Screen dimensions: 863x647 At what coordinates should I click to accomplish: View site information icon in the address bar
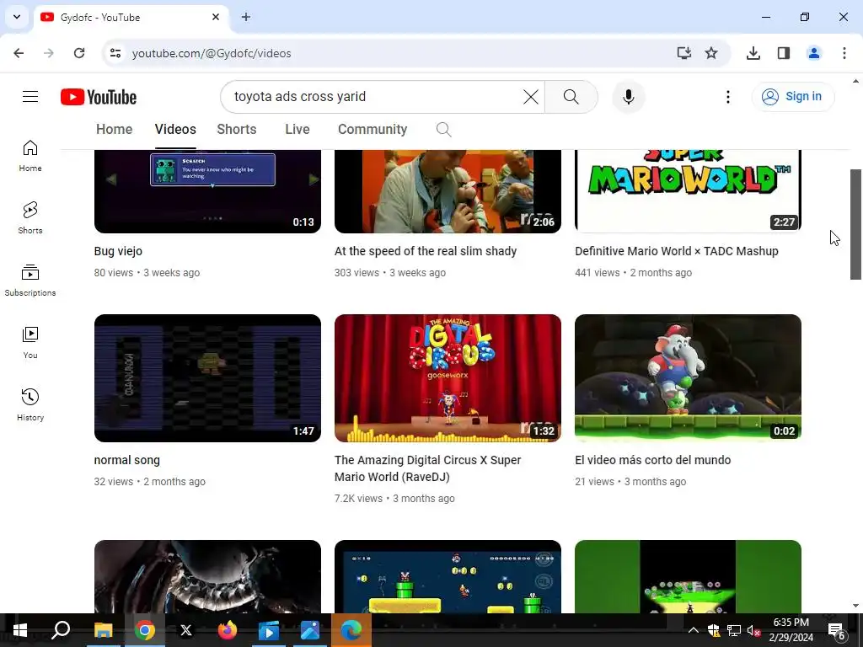coord(115,53)
